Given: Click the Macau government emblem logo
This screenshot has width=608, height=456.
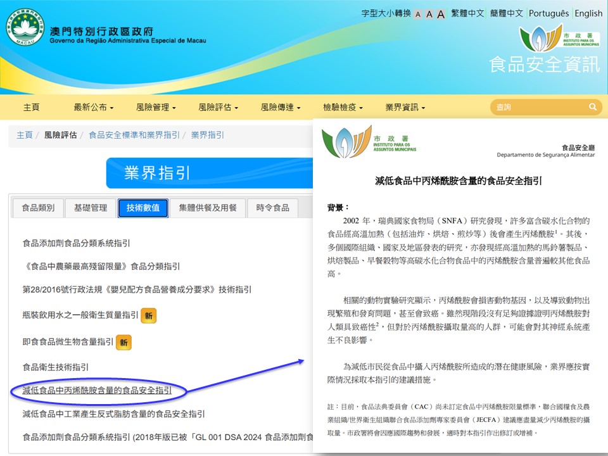Looking at the screenshot, I should coord(25,27).
